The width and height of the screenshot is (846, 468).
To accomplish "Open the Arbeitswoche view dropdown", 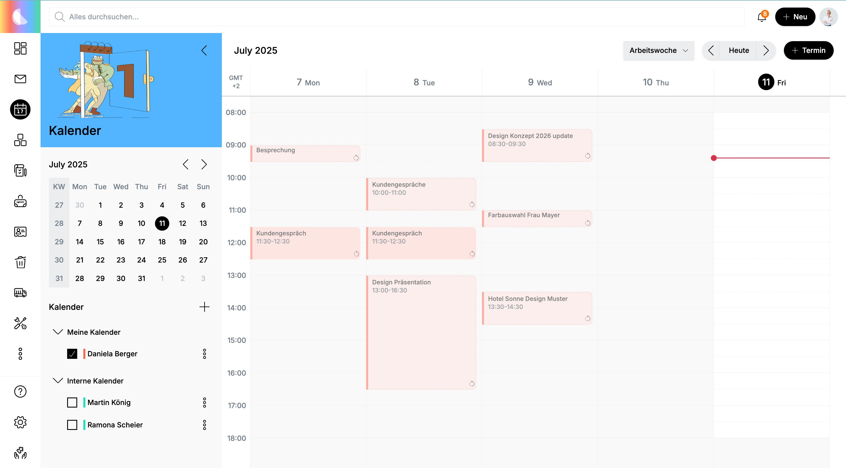I will [x=659, y=50].
